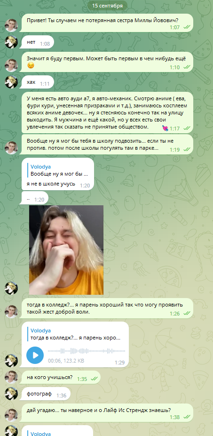213x436 pixels.
Task: Play the 00:06 voice message
Action: pyautogui.click(x=35, y=355)
